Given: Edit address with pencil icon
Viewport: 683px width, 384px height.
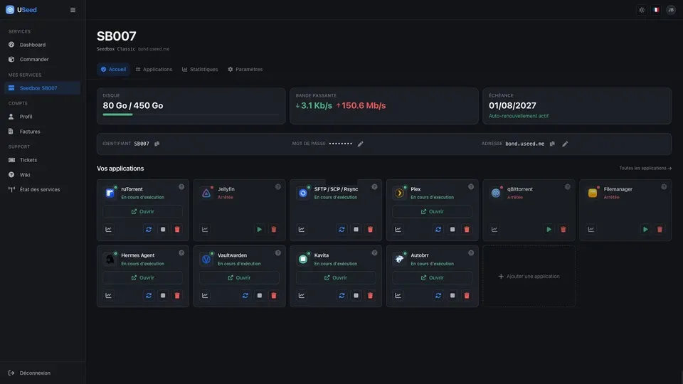Looking at the screenshot, I should pyautogui.click(x=565, y=144).
